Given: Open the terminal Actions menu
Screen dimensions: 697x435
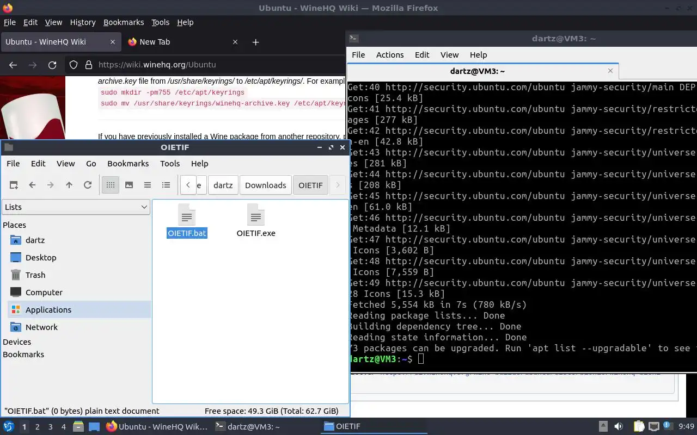Looking at the screenshot, I should click(x=390, y=54).
